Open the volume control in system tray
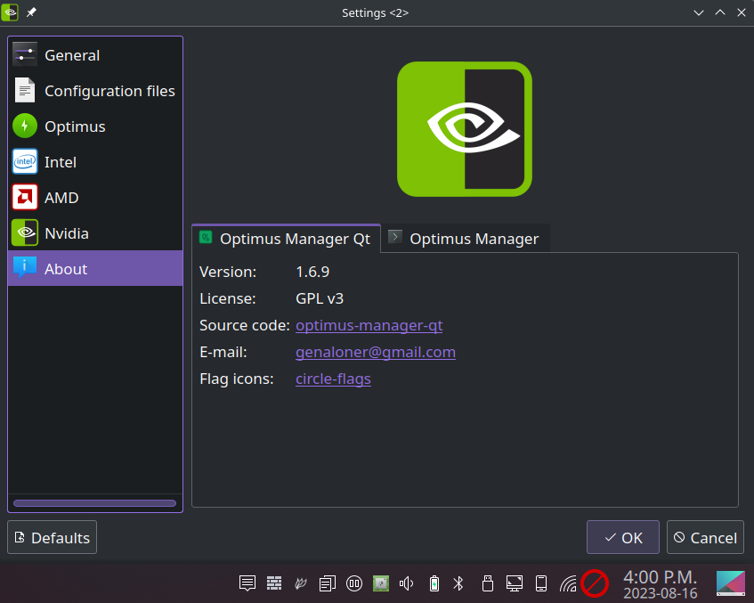 [406, 583]
